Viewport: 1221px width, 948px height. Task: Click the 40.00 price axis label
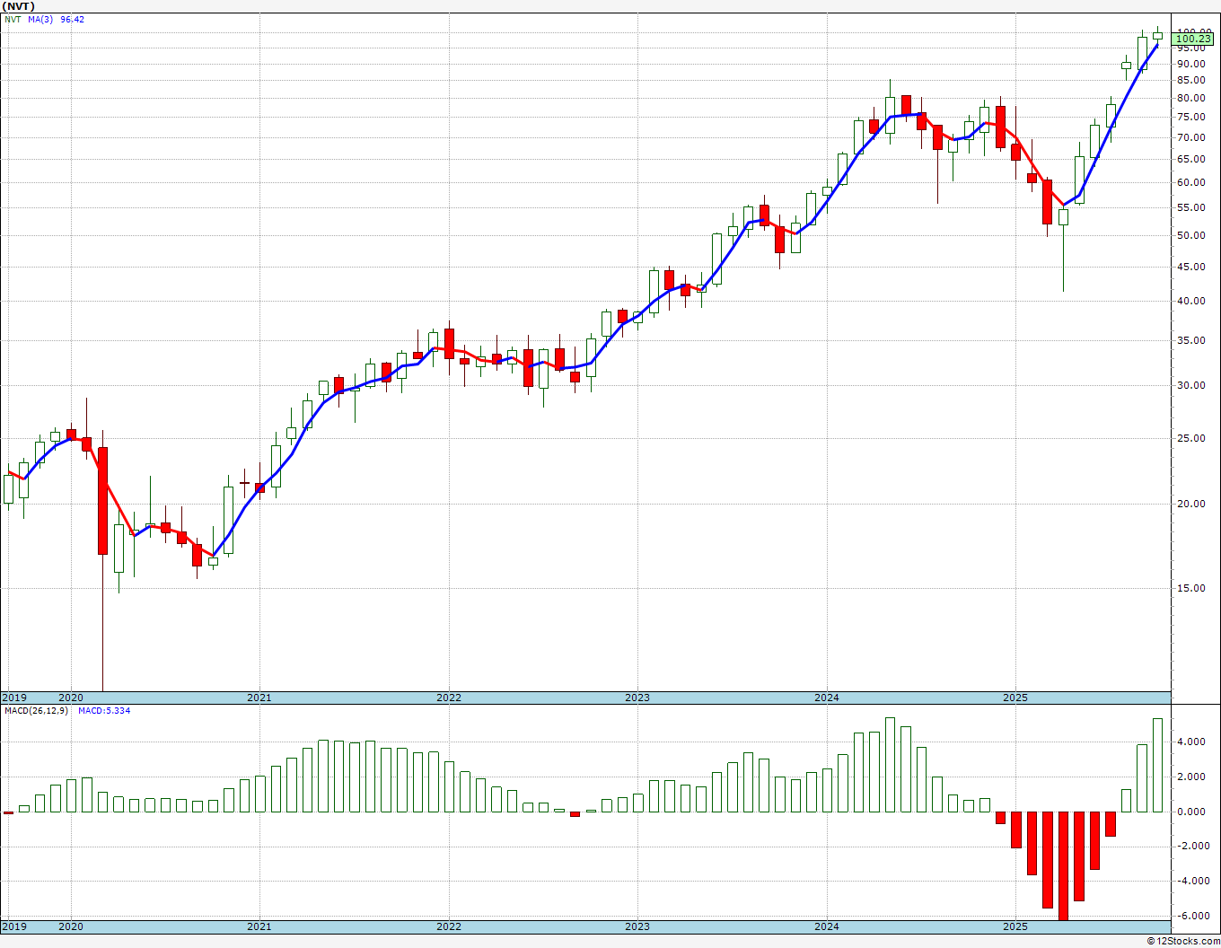(x=1190, y=301)
